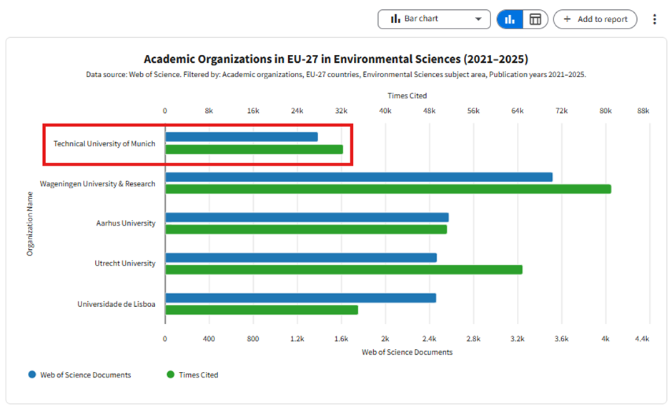Open the three-dot more options menu
The width and height of the screenshot is (672, 409).
tap(654, 19)
